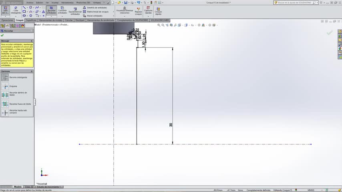
Task: Click Recortar entidades tool
Action: coord(52,10)
